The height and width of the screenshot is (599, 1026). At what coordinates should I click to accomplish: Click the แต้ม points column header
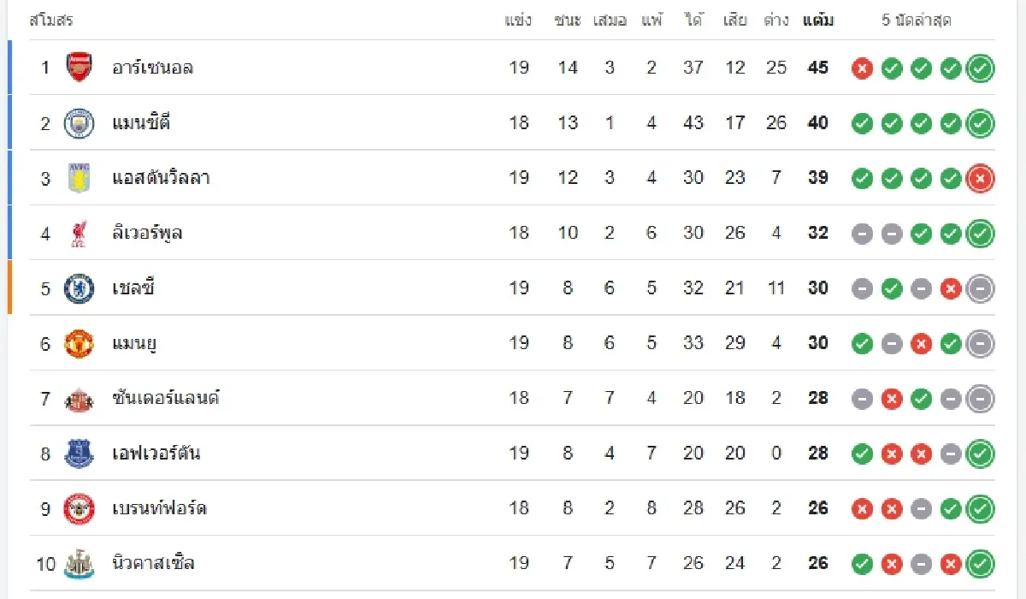tap(818, 20)
